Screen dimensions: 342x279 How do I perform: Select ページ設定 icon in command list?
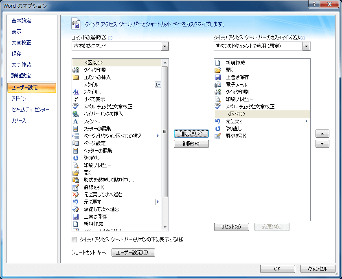click(76, 143)
